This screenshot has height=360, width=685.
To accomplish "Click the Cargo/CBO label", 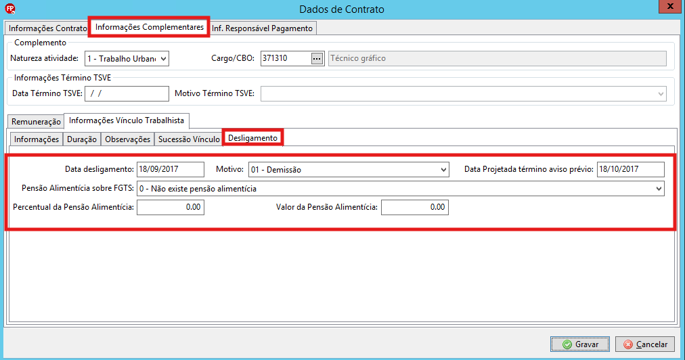I will coord(233,58).
